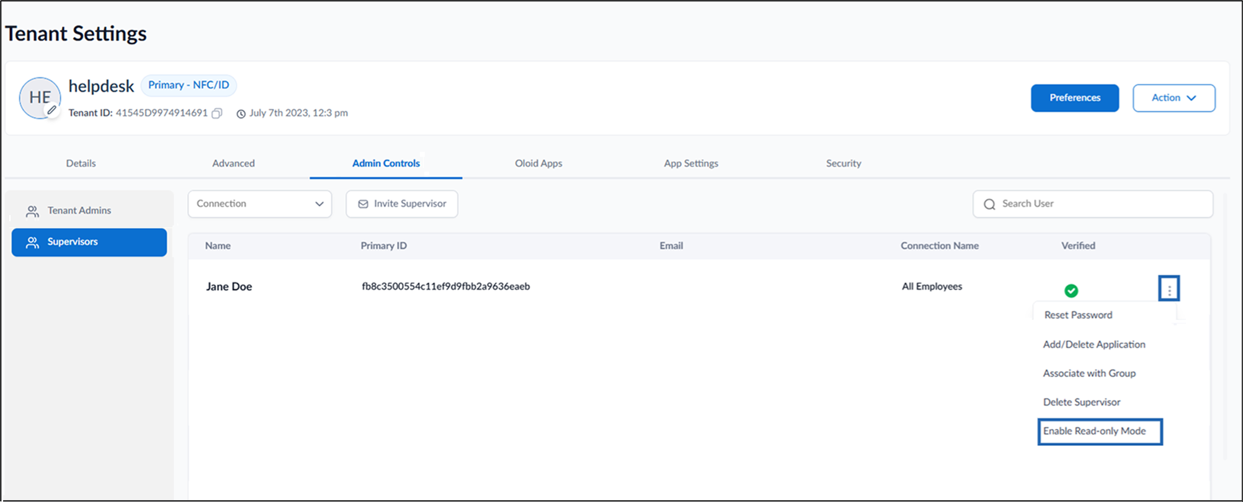Click the Tenant Settings page title
1243x502 pixels.
pos(76,33)
